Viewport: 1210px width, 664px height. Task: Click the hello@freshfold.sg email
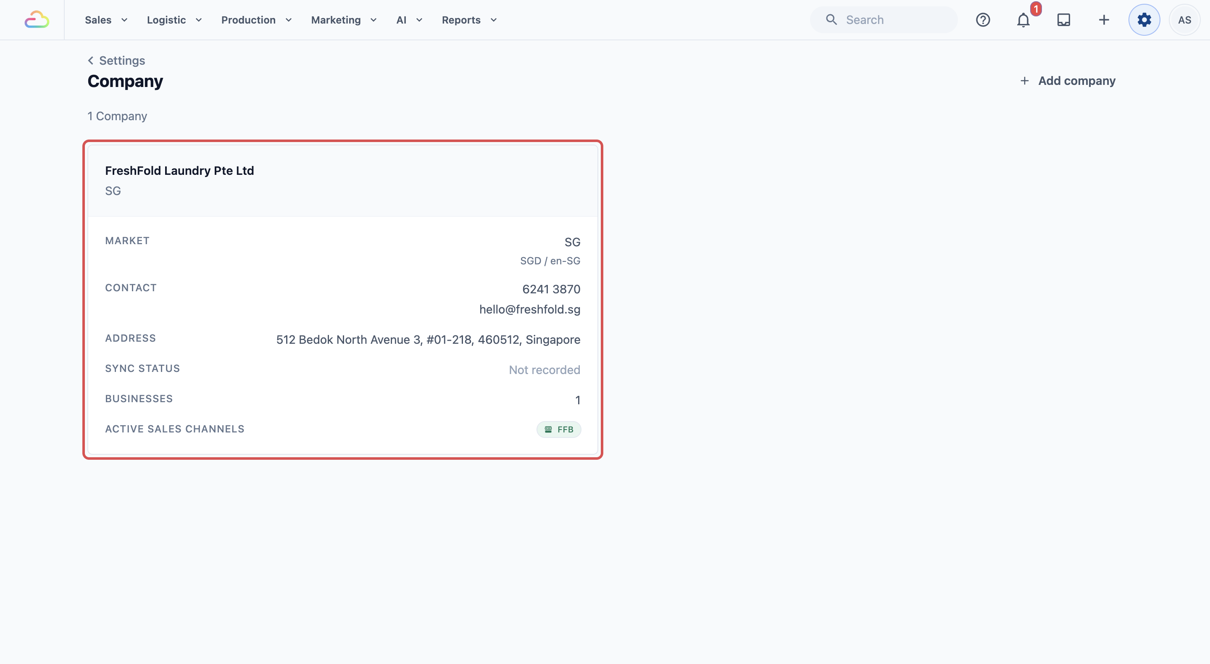pos(529,309)
